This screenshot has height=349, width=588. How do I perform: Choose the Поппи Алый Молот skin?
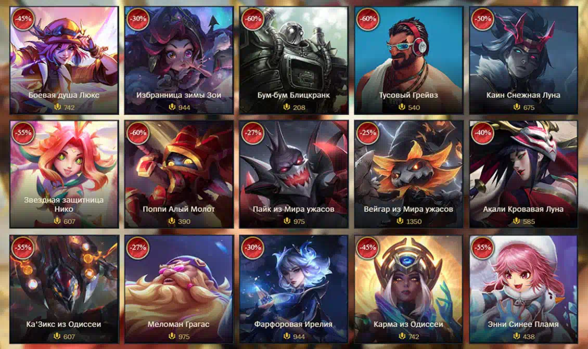[179, 174]
